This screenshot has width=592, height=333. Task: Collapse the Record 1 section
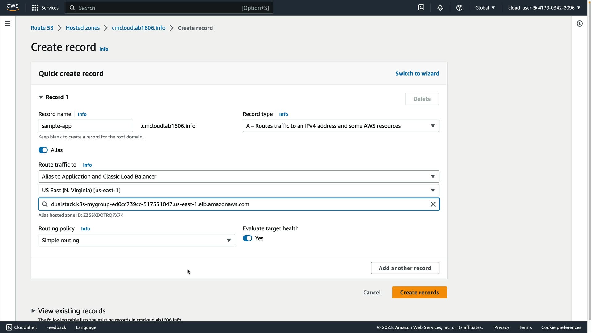coord(41,97)
